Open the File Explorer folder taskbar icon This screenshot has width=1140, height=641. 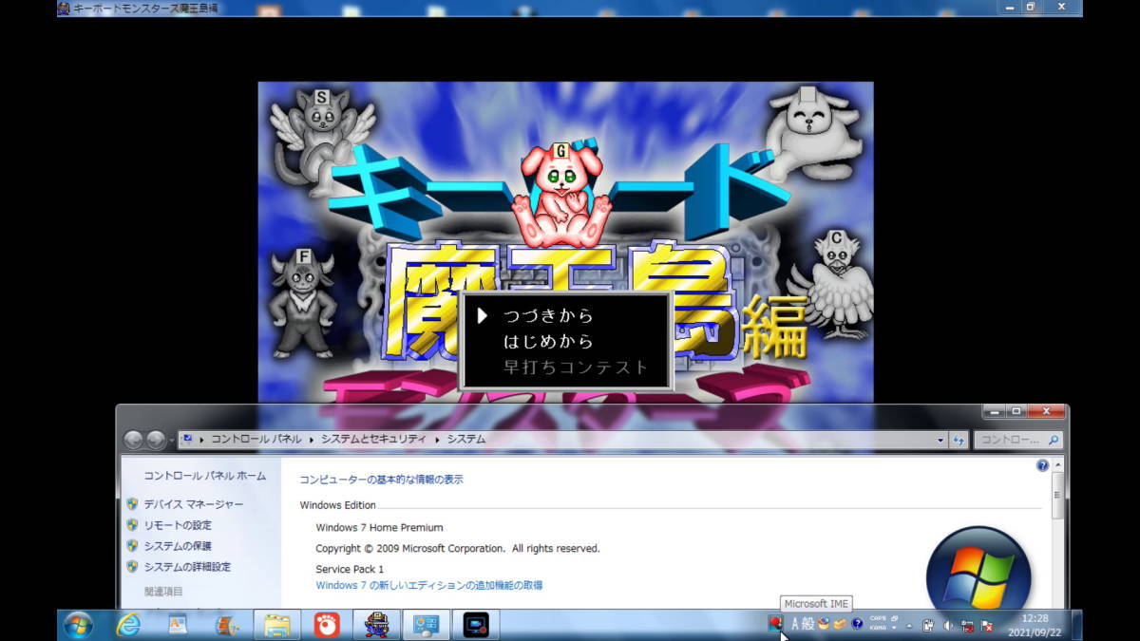pyautogui.click(x=277, y=625)
